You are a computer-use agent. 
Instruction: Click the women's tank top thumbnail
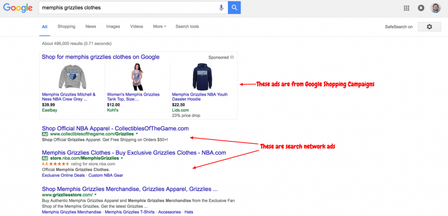tap(137, 77)
